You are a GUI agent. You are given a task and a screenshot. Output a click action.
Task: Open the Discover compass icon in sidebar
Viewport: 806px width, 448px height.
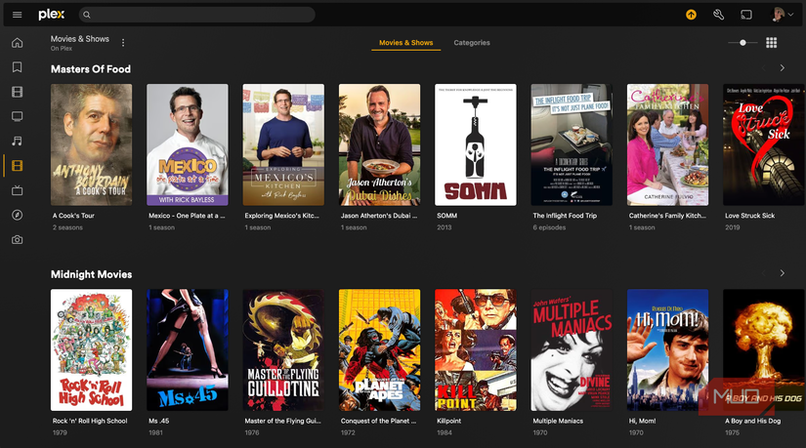coord(17,216)
